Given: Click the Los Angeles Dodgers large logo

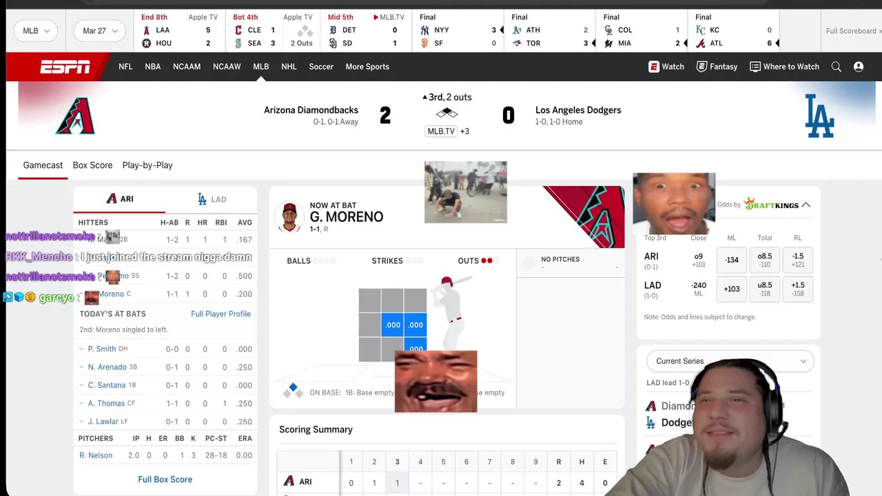Looking at the screenshot, I should coord(819,116).
